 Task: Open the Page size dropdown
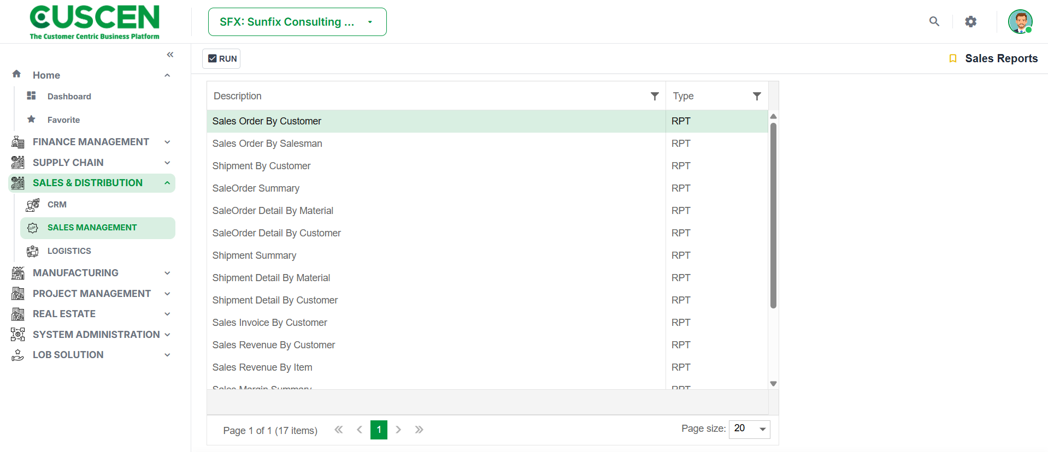pyautogui.click(x=749, y=429)
